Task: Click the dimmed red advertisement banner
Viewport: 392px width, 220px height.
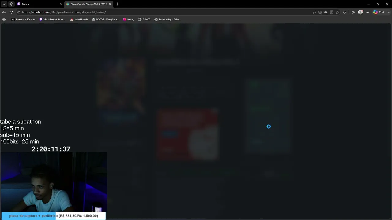Action: pyautogui.click(x=187, y=134)
